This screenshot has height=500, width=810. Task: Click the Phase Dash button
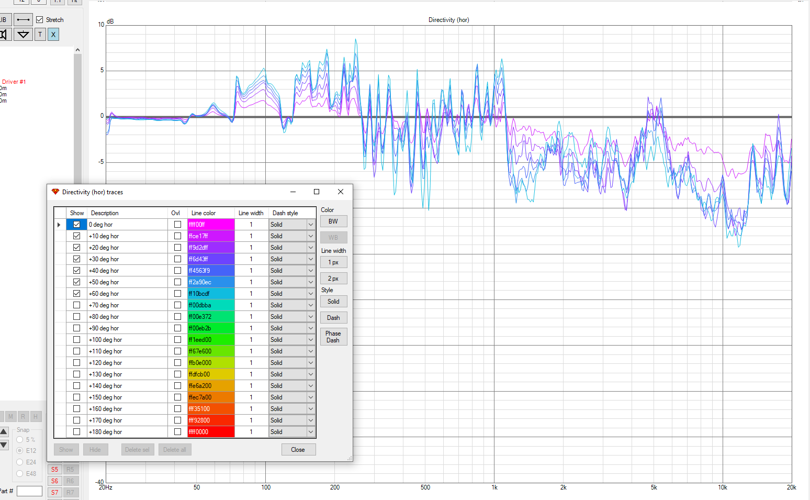[x=333, y=337]
